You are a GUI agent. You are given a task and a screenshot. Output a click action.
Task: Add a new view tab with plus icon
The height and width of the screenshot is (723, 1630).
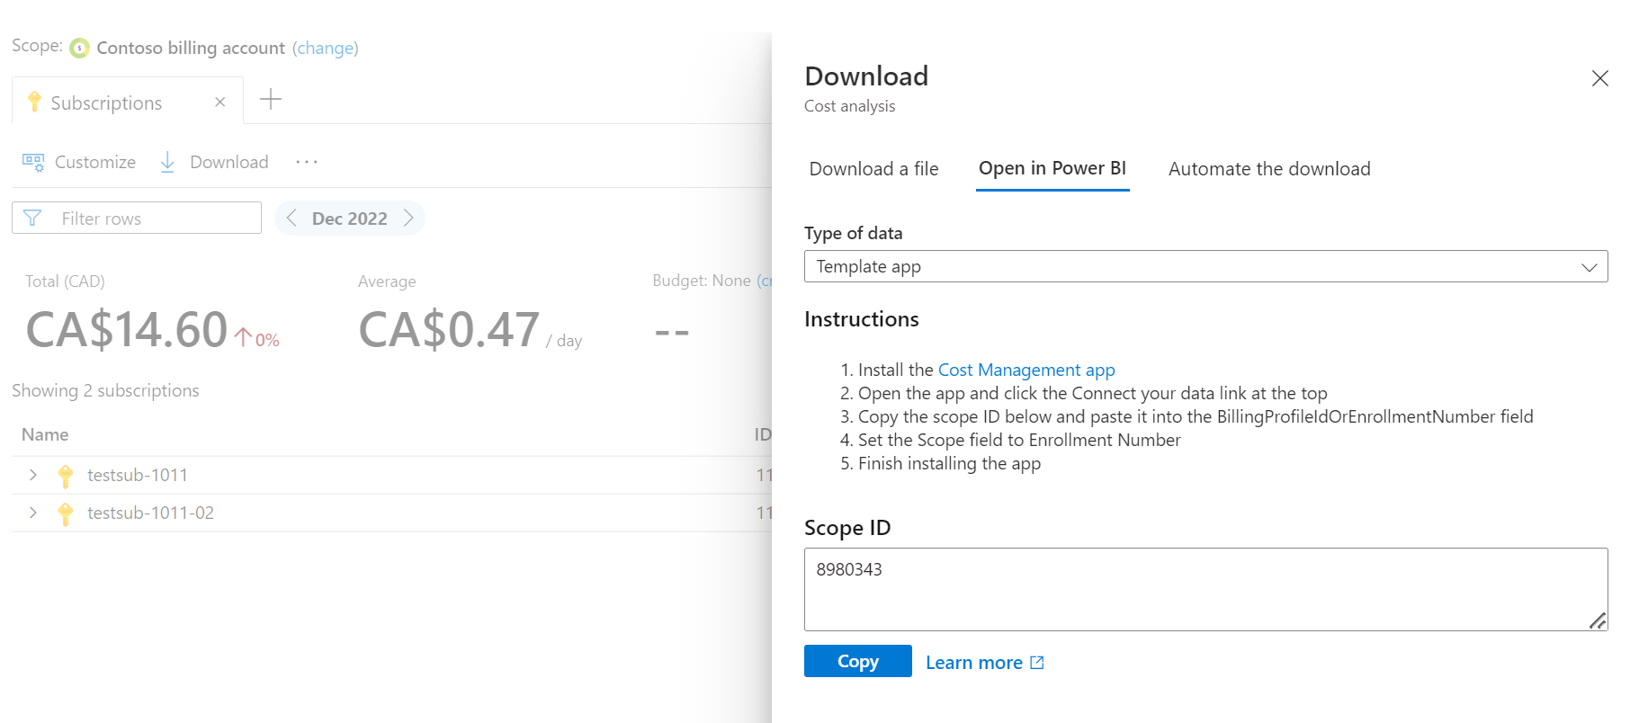click(271, 100)
